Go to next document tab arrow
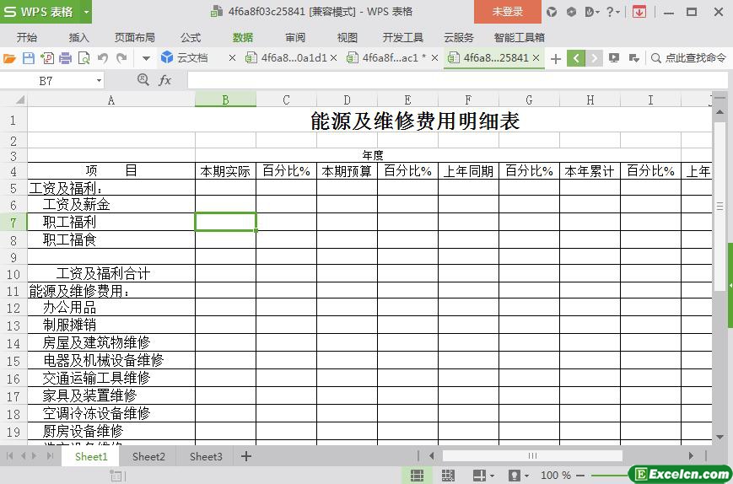The width and height of the screenshot is (733, 484). pyautogui.click(x=594, y=58)
